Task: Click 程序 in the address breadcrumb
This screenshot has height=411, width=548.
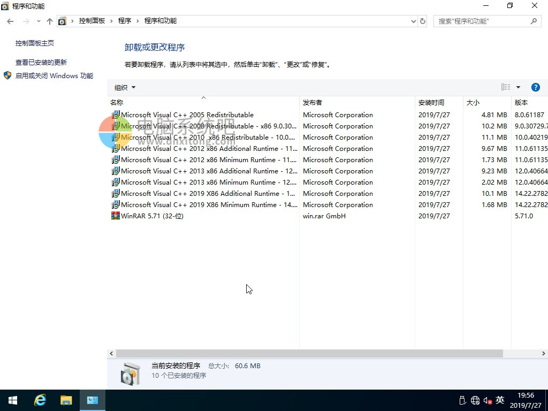Action: pyautogui.click(x=124, y=21)
